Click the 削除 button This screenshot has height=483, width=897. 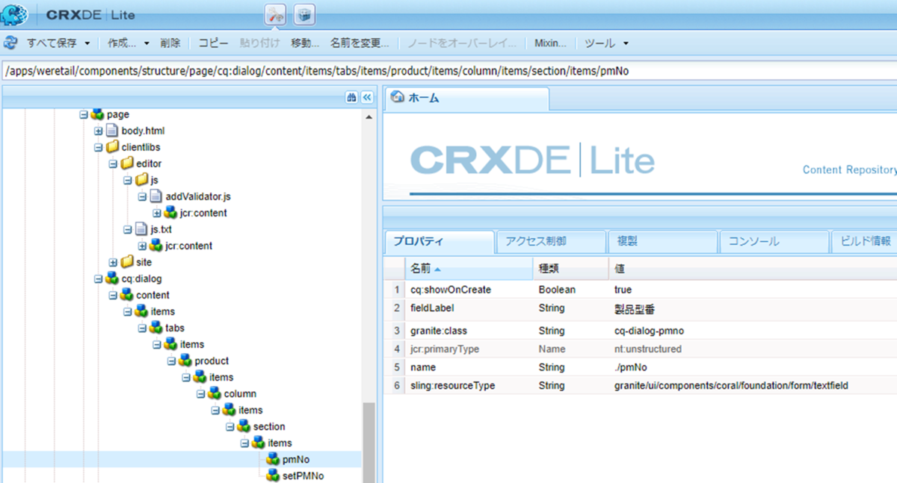tap(170, 43)
